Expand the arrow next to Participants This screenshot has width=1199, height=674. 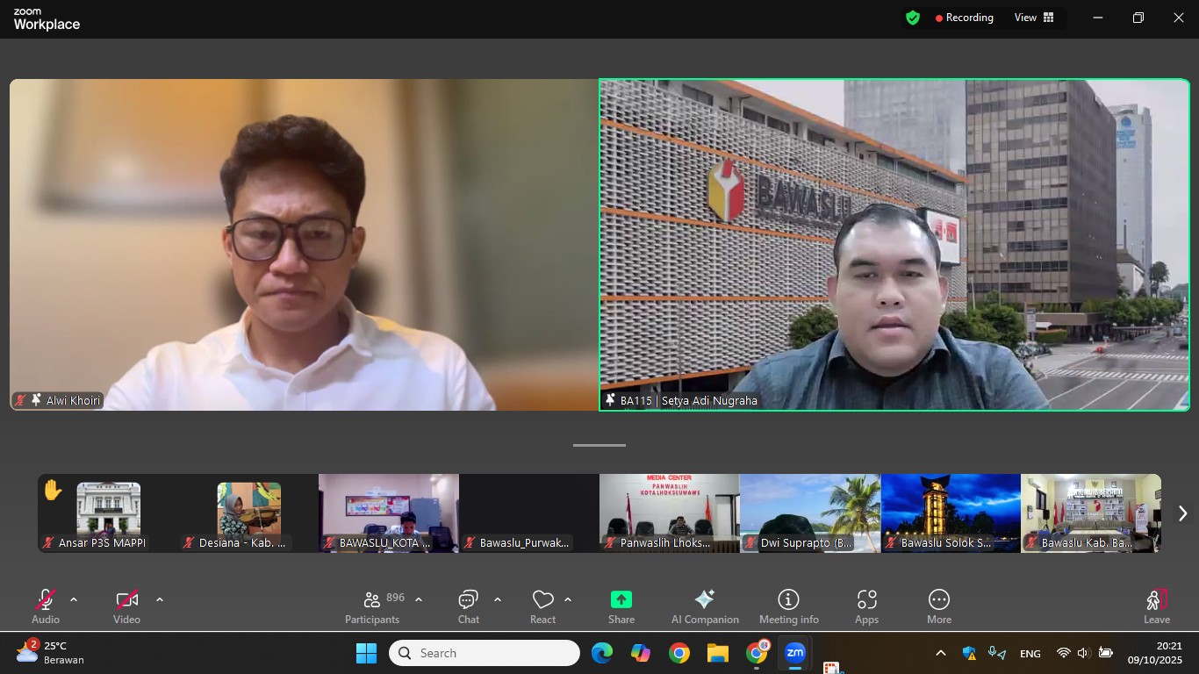(x=419, y=599)
